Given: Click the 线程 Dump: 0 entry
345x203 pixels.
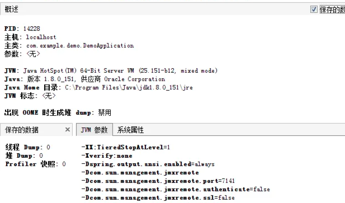Looking at the screenshot, I should point(28,147).
